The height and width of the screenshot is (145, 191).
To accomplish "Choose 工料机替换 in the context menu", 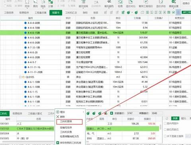I will (x=69, y=122).
